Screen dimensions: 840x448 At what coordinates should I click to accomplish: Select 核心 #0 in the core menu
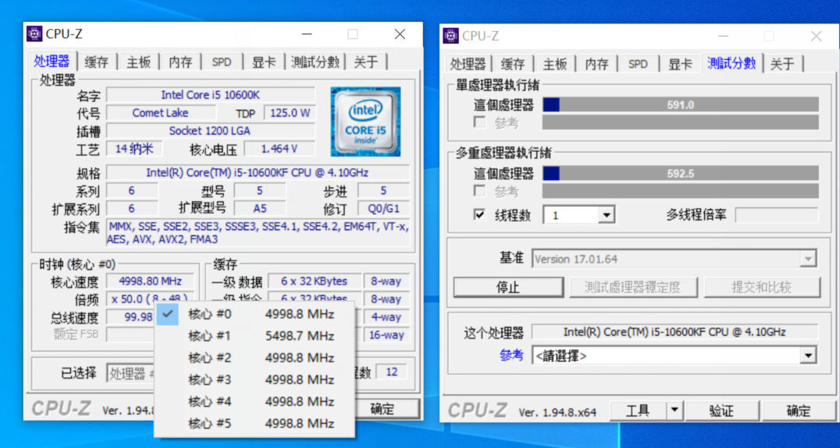tap(254, 314)
